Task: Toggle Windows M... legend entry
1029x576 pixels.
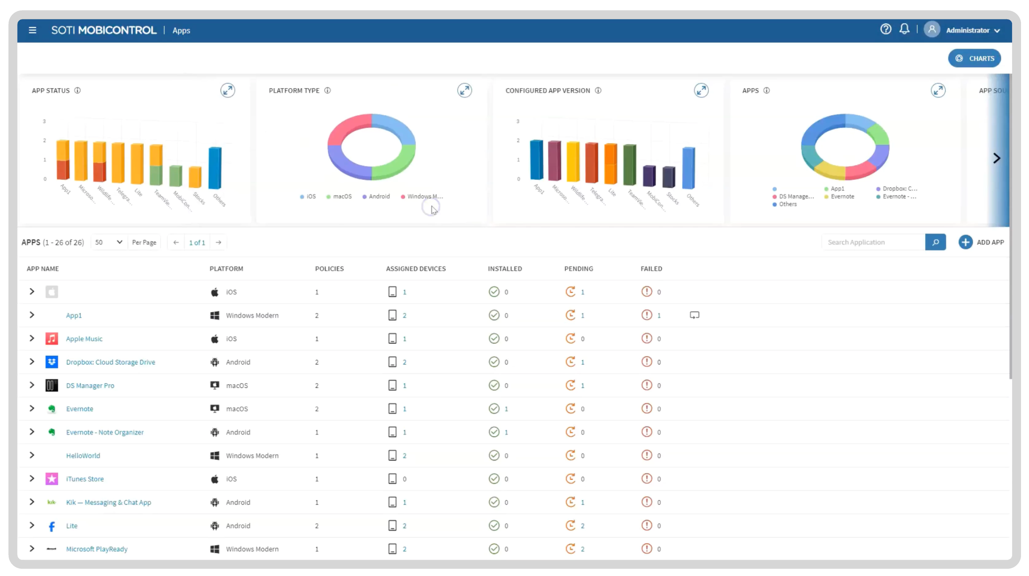Action: pyautogui.click(x=422, y=197)
